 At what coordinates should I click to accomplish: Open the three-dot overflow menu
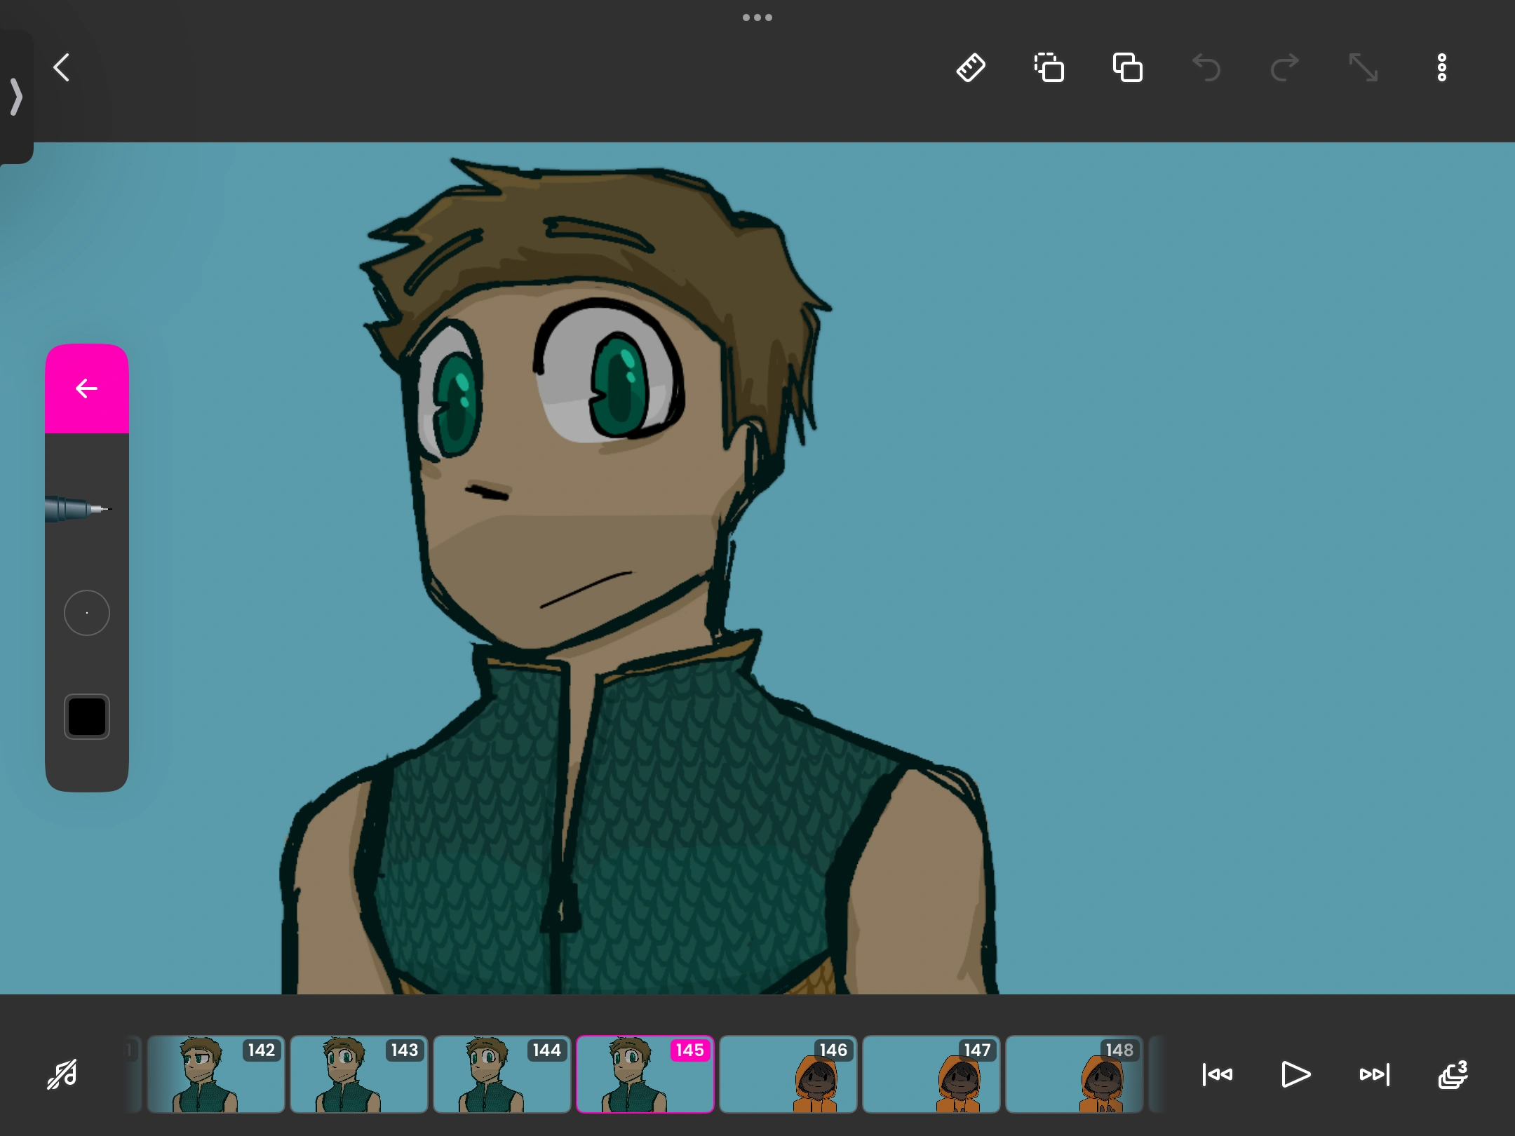tap(1442, 68)
